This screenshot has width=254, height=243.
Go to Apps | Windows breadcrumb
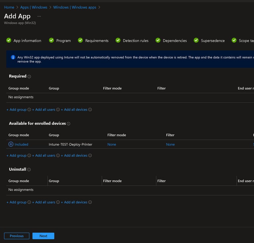pyautogui.click(x=34, y=7)
